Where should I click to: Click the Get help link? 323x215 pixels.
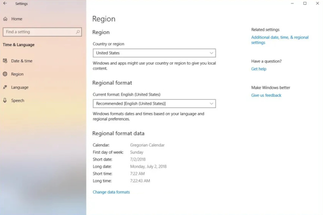[259, 69]
